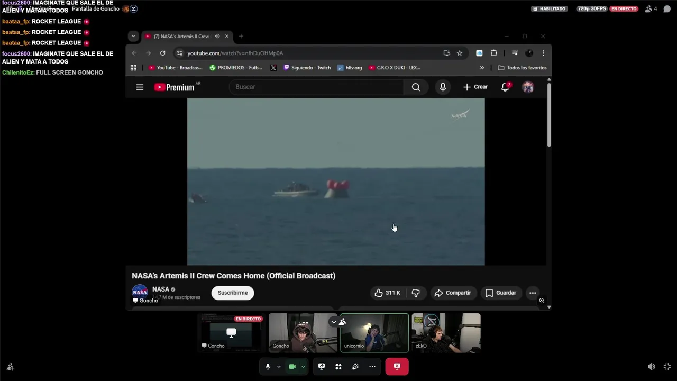The width and height of the screenshot is (677, 381).
Task: Invite friends icon at bottom left
Action: click(10, 366)
